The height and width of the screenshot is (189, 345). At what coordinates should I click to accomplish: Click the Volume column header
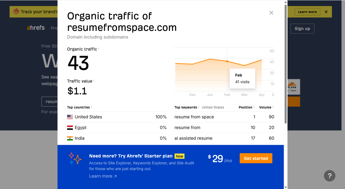(265, 107)
